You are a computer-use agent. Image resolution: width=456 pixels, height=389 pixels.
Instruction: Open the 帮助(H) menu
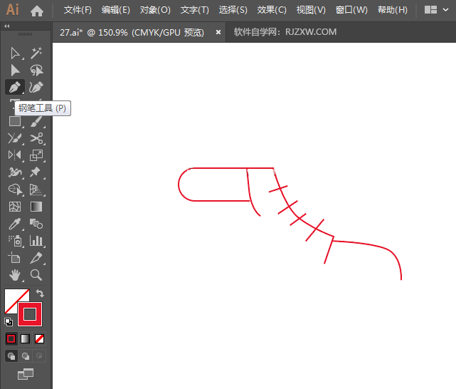coord(392,10)
